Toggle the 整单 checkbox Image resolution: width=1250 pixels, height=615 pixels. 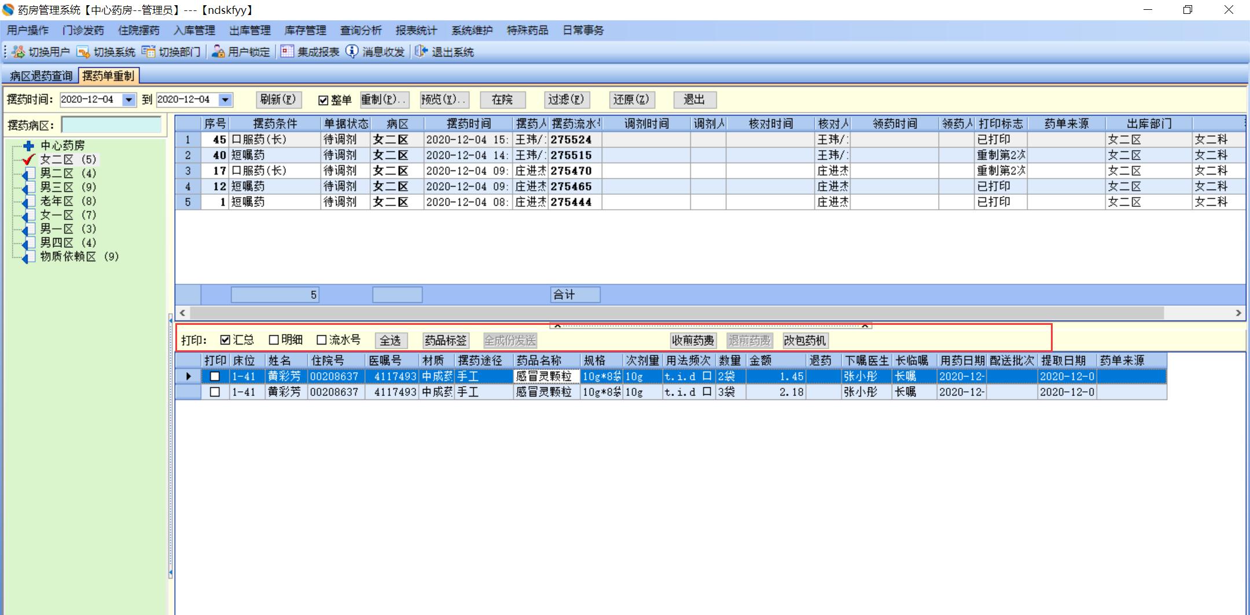click(x=323, y=101)
